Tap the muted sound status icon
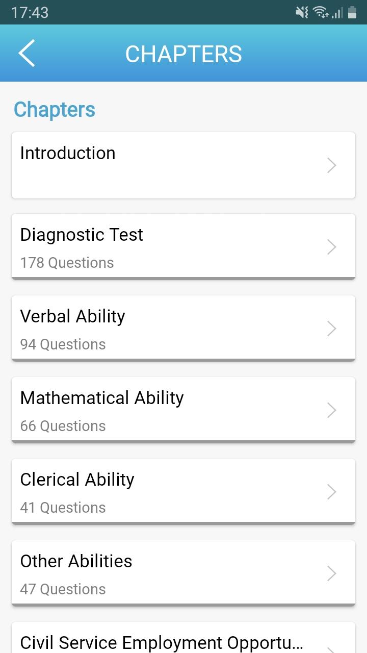 point(302,12)
